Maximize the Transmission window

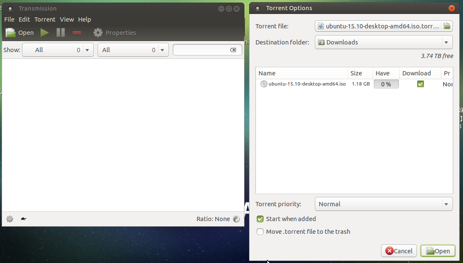pyautogui.click(x=229, y=9)
